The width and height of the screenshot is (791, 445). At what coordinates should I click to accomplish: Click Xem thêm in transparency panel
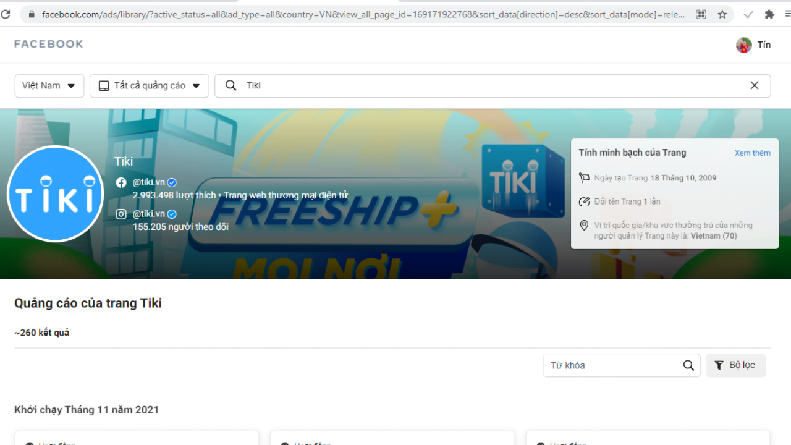[x=753, y=153]
